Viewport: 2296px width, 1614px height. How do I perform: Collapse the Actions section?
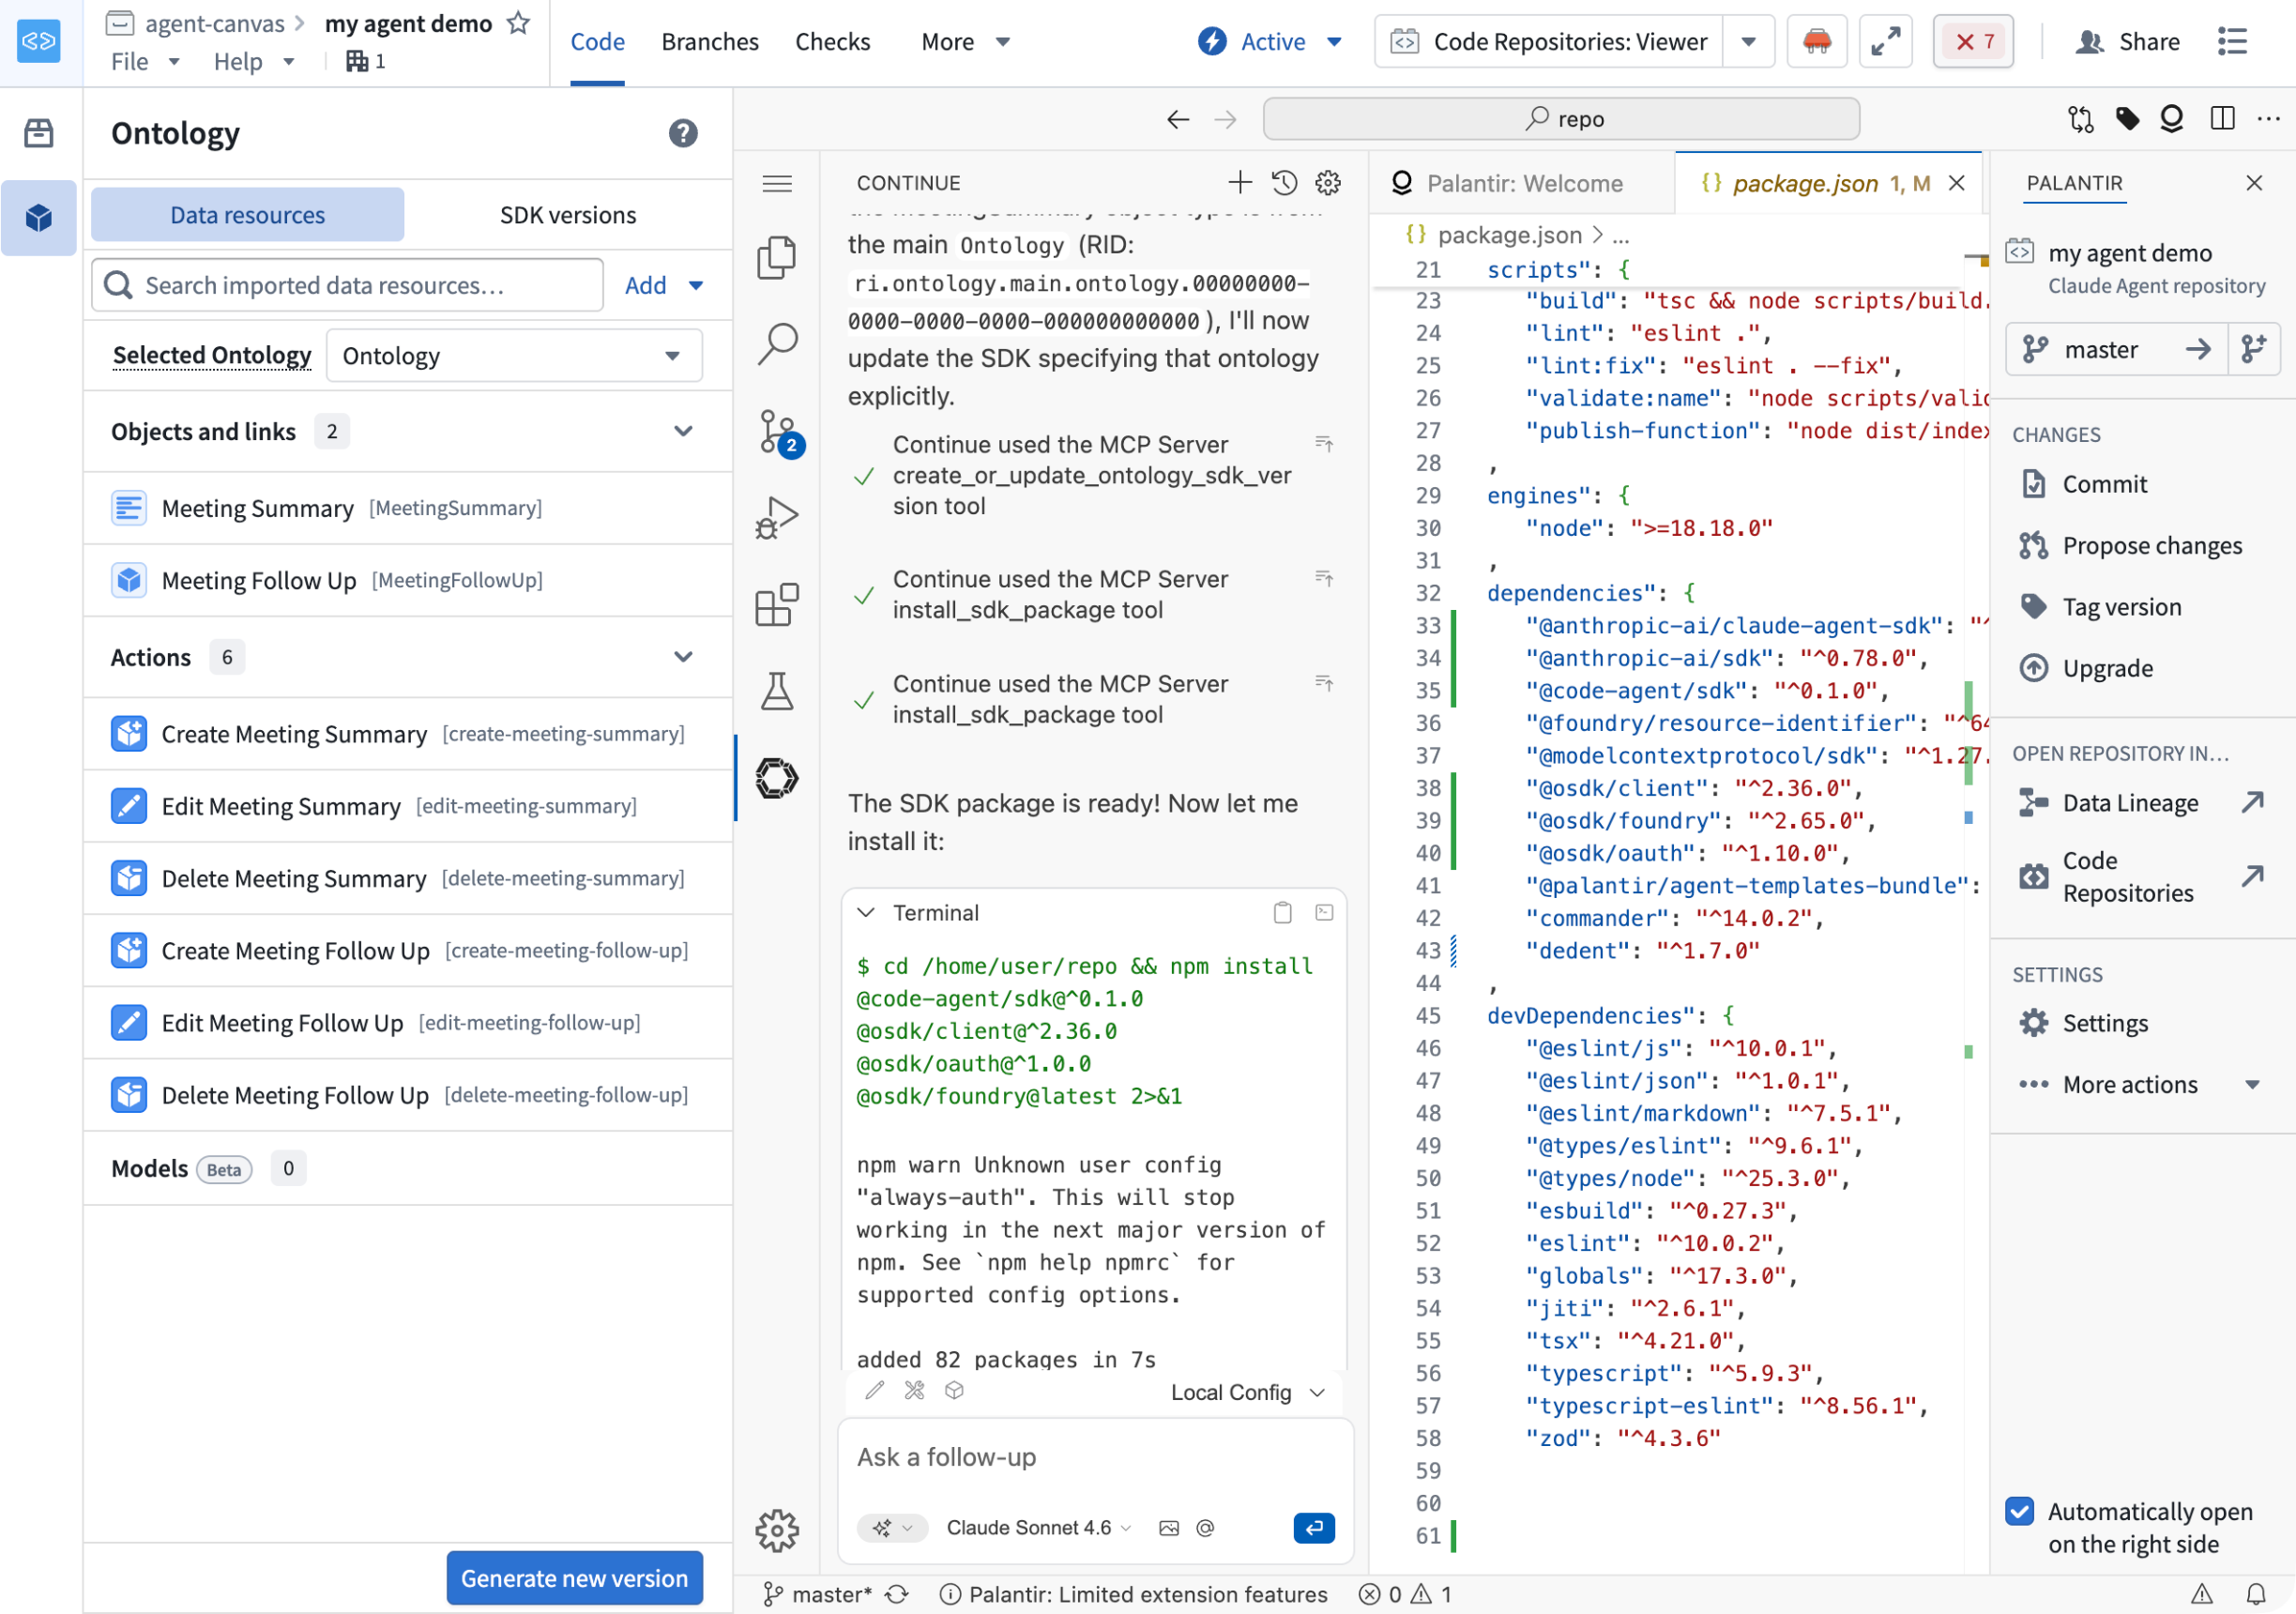(x=683, y=657)
